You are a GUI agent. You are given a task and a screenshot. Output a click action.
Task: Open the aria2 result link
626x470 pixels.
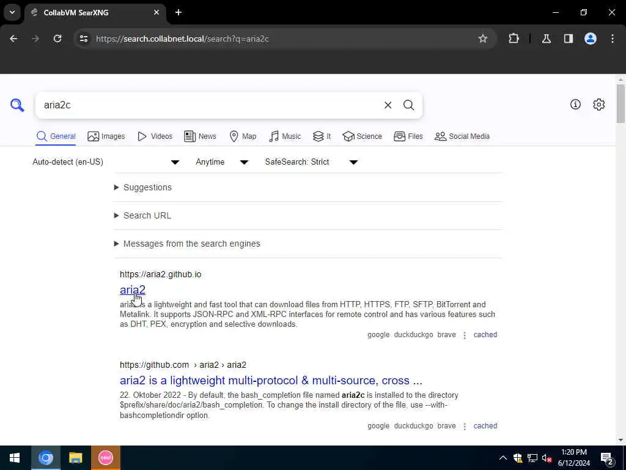pyautogui.click(x=133, y=289)
